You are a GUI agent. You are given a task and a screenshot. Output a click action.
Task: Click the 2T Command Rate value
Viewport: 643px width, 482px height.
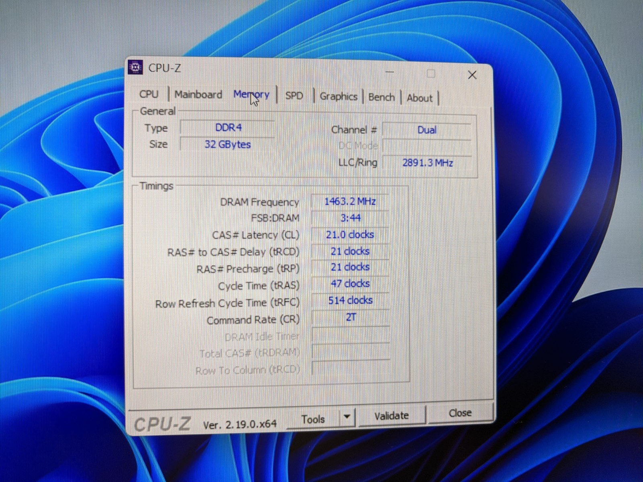[x=351, y=317]
